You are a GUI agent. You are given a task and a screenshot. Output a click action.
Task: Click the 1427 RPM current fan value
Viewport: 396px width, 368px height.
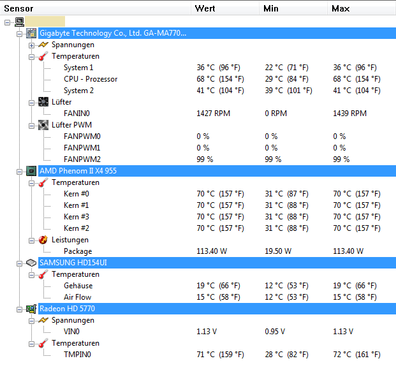(x=214, y=114)
